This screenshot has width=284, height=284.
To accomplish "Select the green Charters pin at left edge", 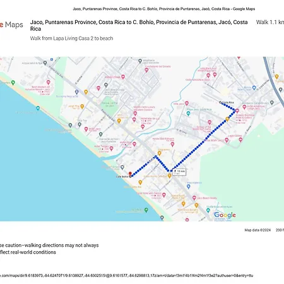I will (13, 83).
